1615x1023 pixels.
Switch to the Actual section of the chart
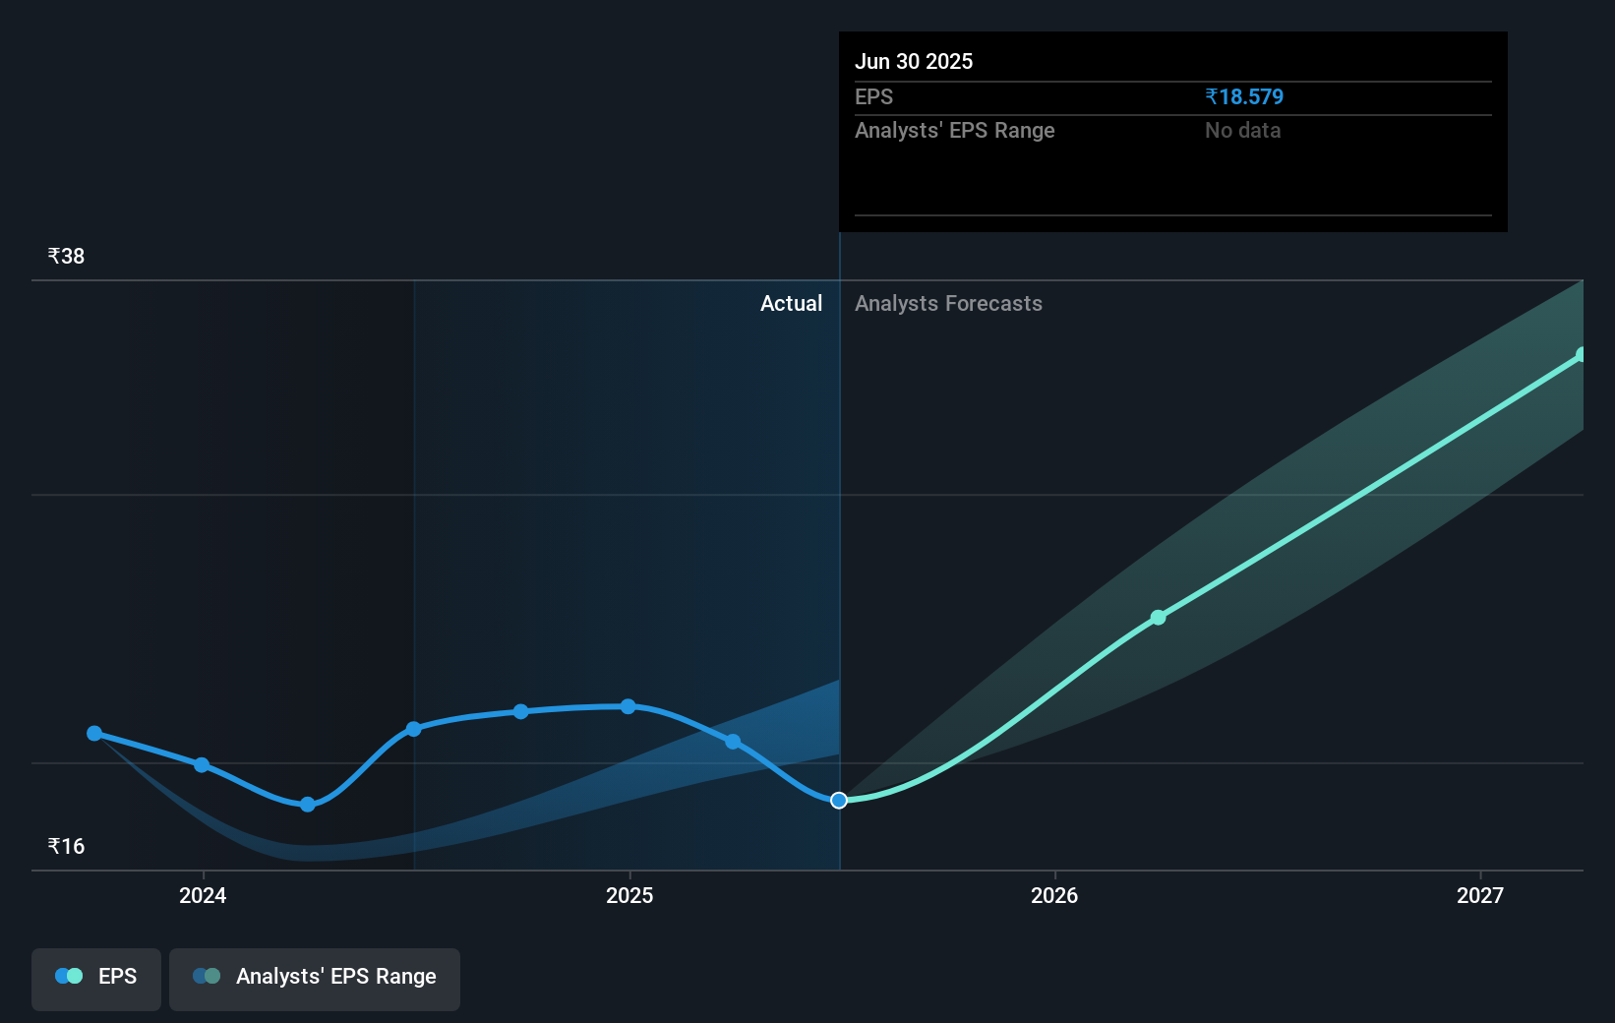click(x=791, y=303)
